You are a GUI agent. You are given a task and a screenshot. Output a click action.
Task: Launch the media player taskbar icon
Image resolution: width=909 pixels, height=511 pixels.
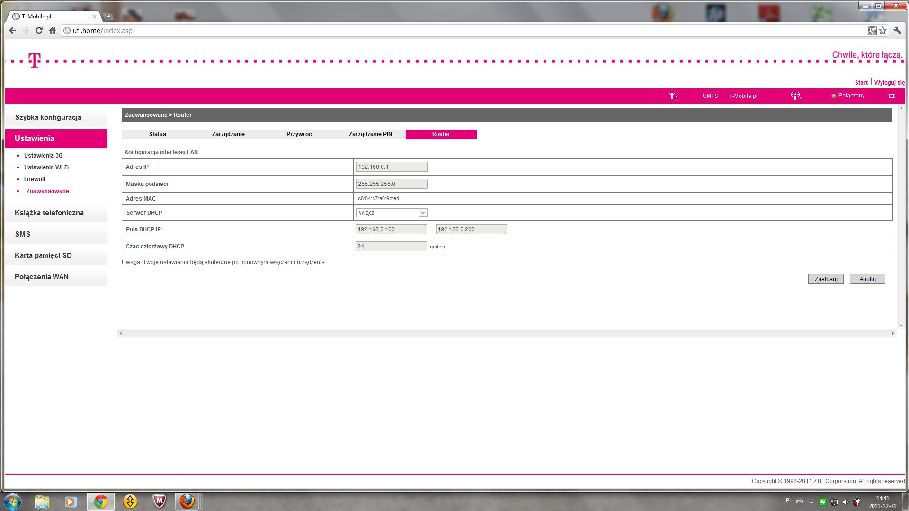coord(71,502)
